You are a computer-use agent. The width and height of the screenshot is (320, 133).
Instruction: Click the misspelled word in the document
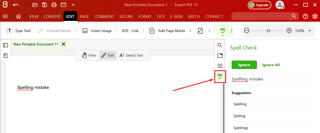point(25,88)
